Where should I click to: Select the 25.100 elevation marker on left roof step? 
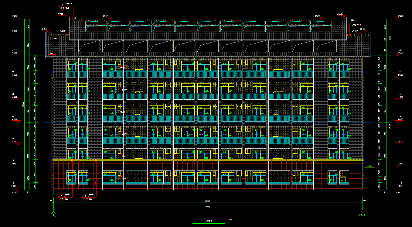44,29
